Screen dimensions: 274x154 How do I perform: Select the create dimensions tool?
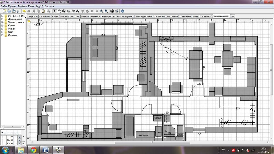[73, 11]
